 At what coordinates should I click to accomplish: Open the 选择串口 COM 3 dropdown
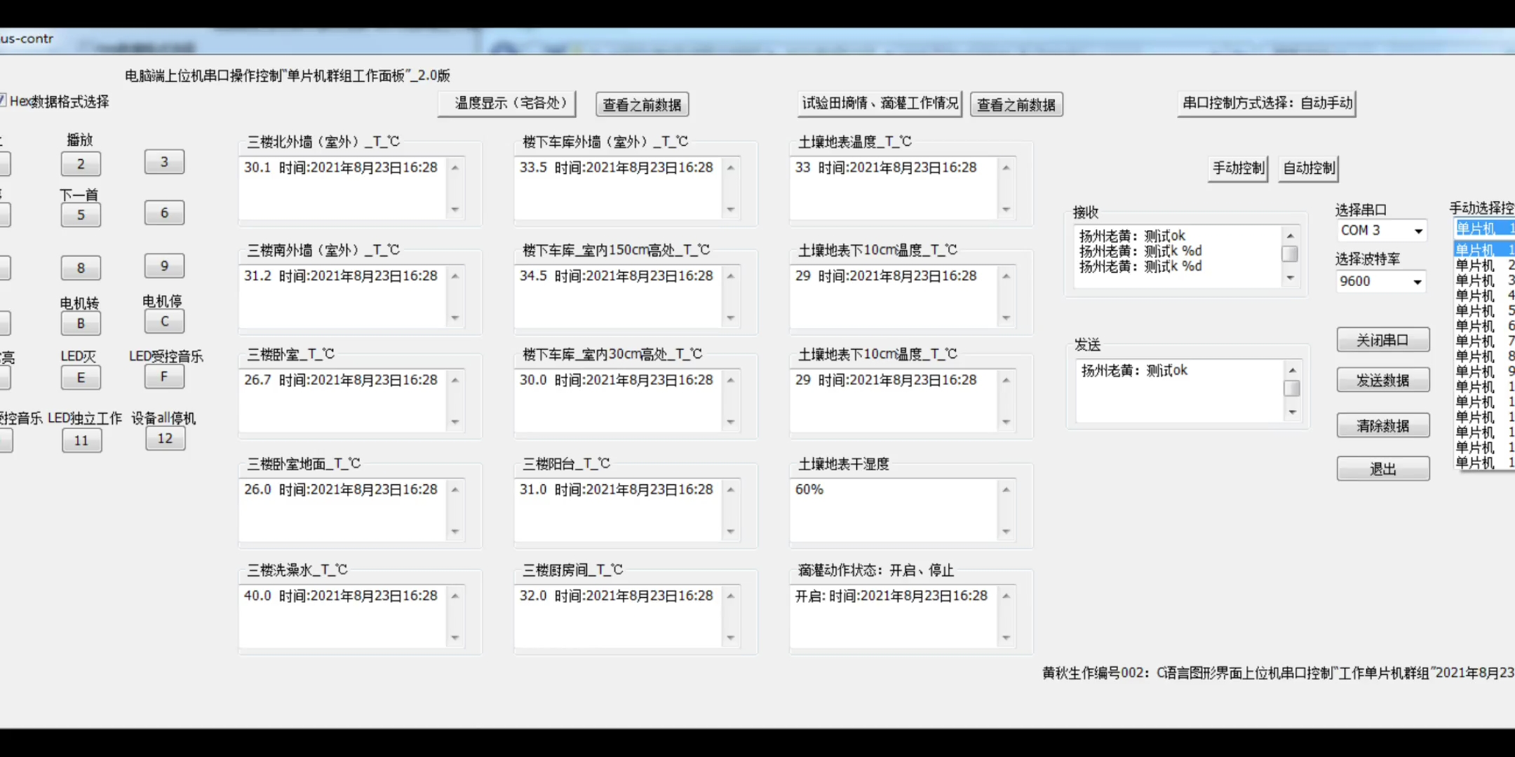(x=1418, y=231)
